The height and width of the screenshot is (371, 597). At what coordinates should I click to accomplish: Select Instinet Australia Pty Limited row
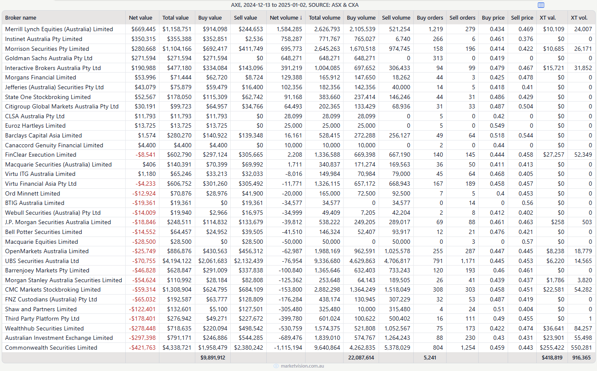tap(298, 39)
